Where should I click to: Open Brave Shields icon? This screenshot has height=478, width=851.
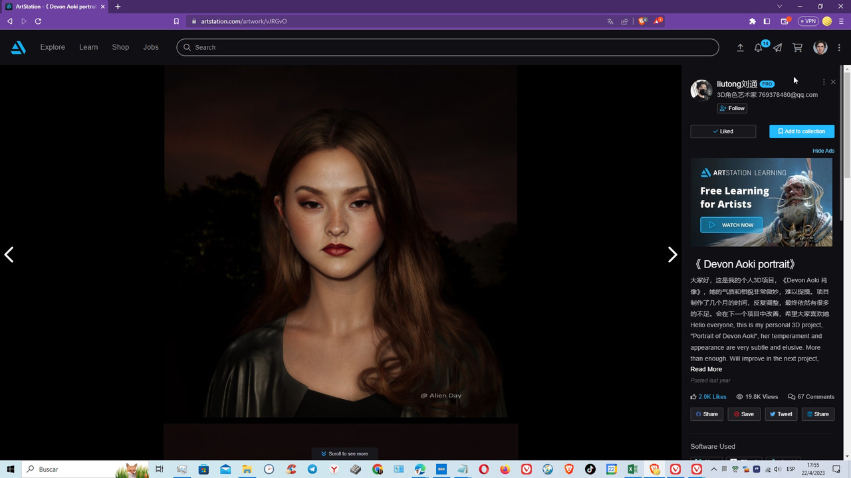(x=642, y=21)
